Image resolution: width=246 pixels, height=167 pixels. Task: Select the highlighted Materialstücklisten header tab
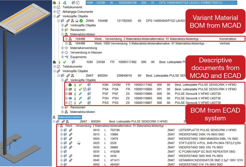[70, 117]
